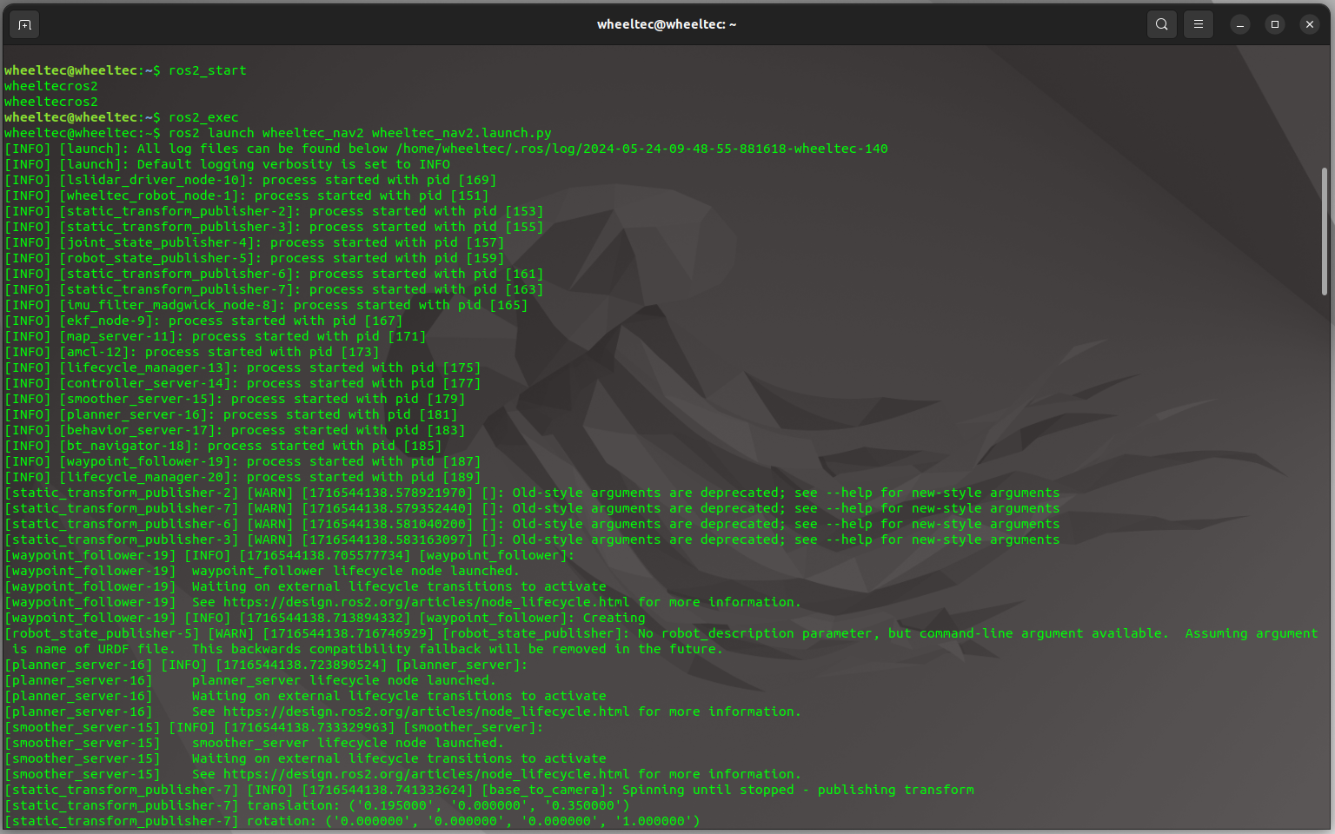Click the planner_server node_lifecycle.html URL

pos(426,712)
